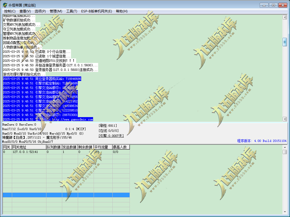Image resolution: width=290 pixels, height=217 pixels.
Task: Click gateway list scroll down arrow
Action: pos(285,212)
